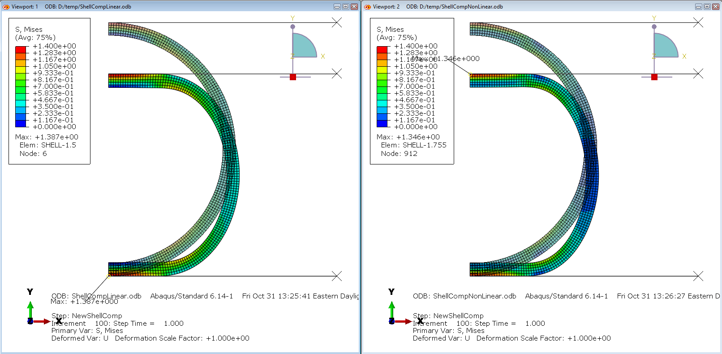The height and width of the screenshot is (354, 722).
Task: Click the Viewport 1 title bar icon
Action: coord(6,7)
